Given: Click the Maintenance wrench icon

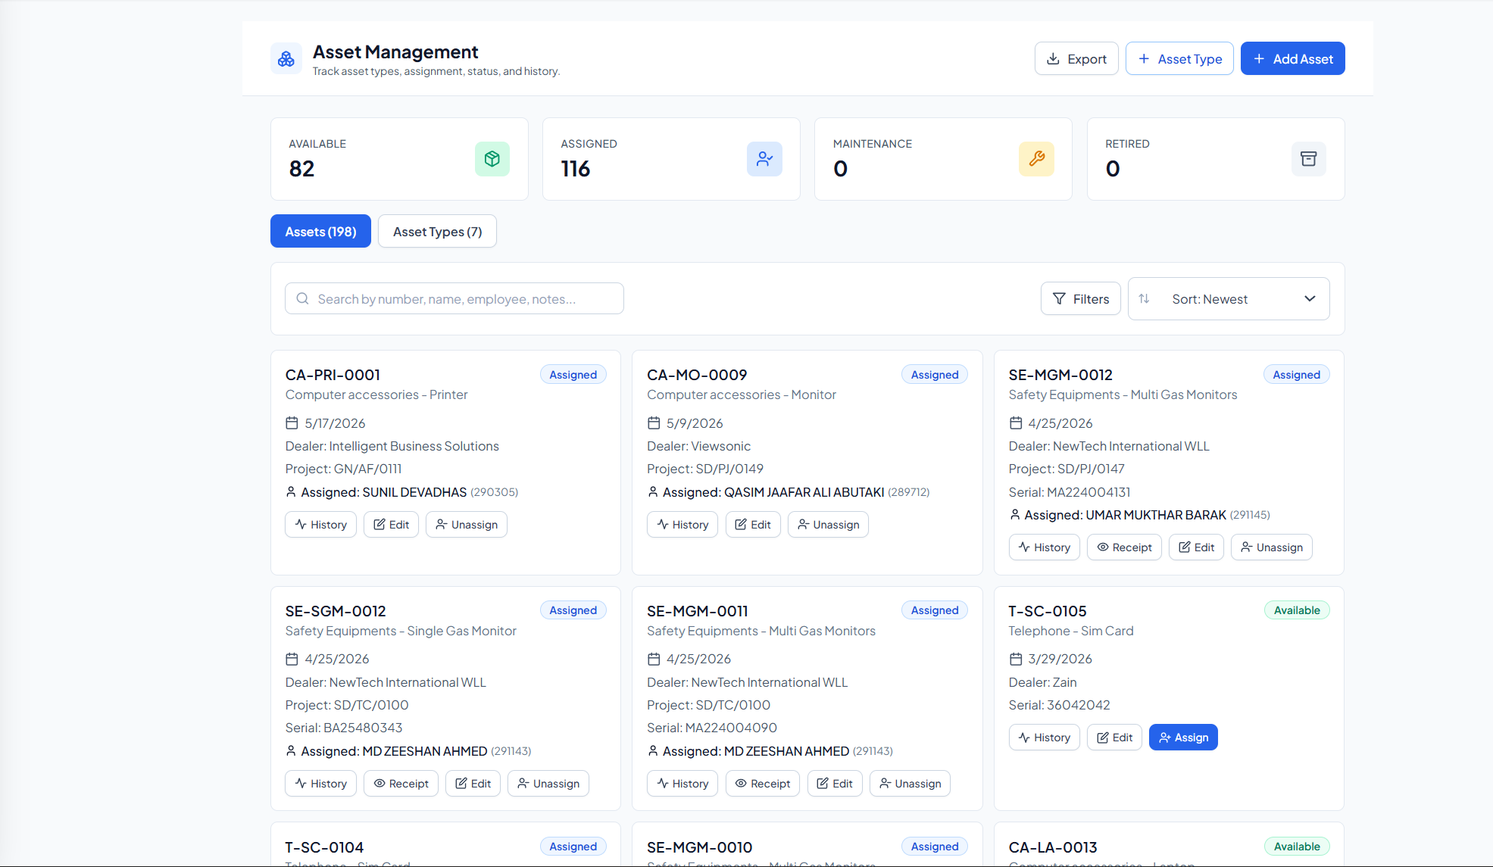Looking at the screenshot, I should coord(1036,159).
